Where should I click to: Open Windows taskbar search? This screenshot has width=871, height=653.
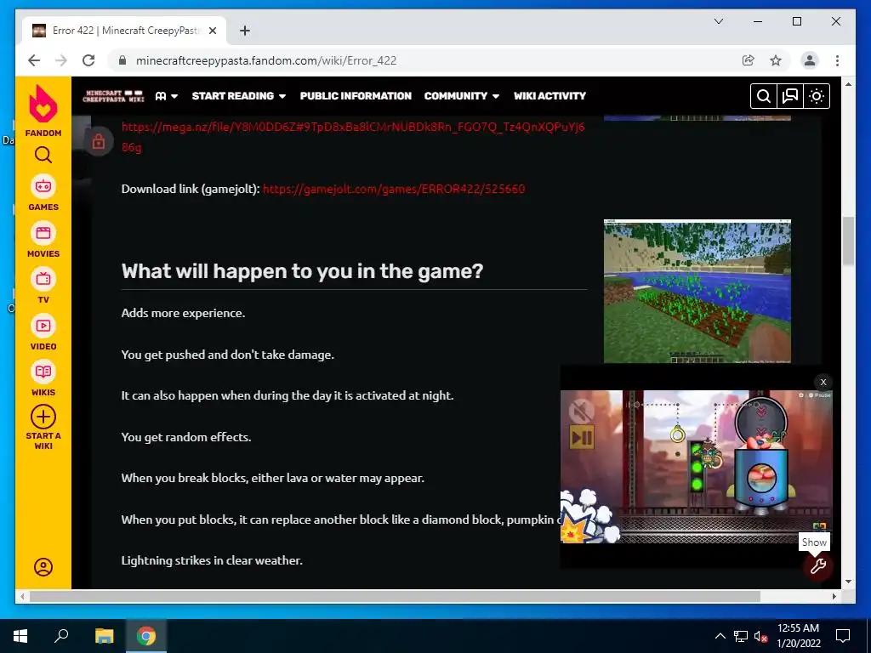61,636
